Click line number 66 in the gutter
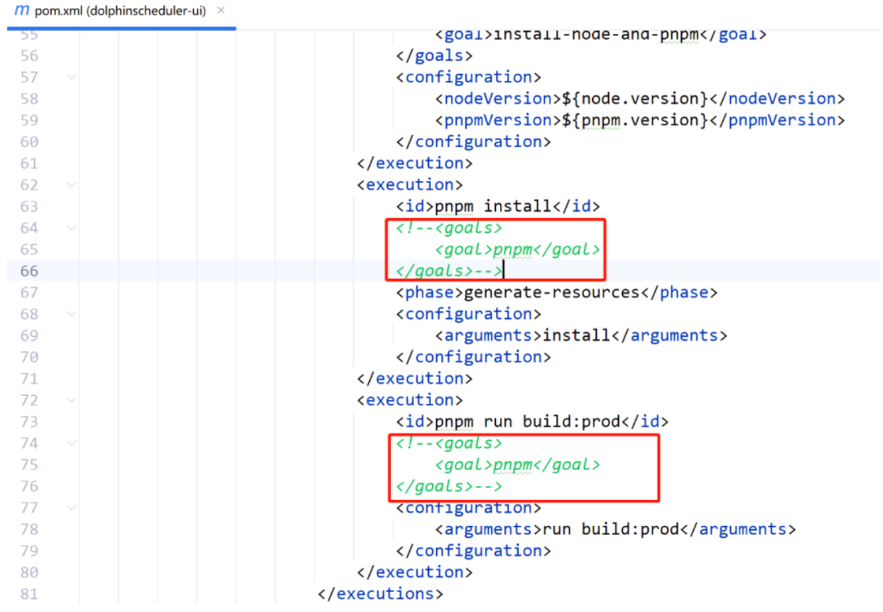Image resolution: width=883 pixels, height=612 pixels. pyautogui.click(x=29, y=271)
